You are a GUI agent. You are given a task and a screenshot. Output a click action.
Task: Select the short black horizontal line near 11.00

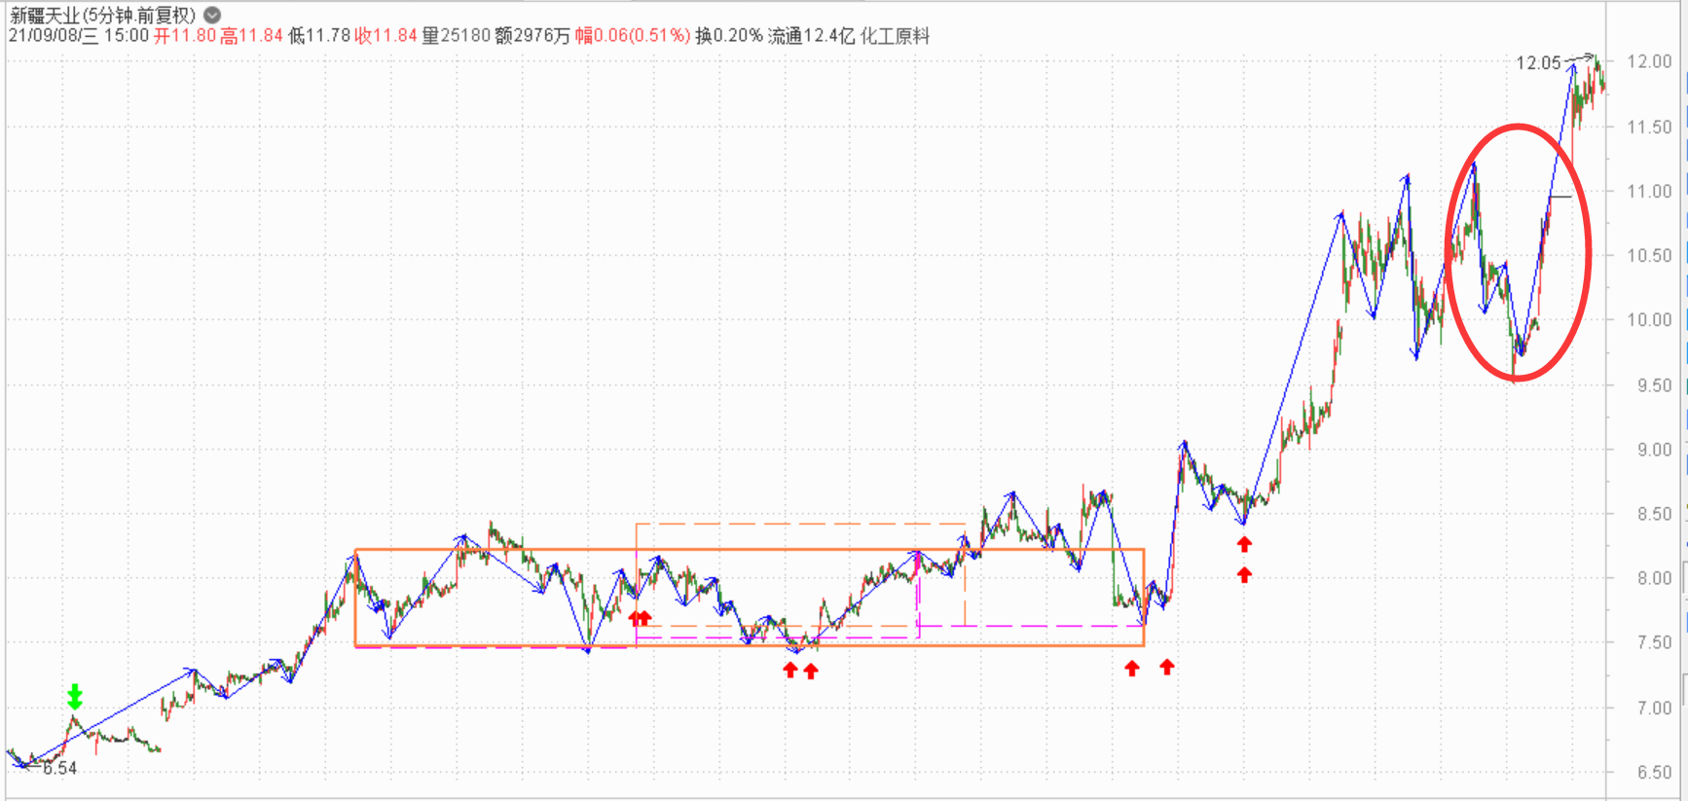[1560, 198]
